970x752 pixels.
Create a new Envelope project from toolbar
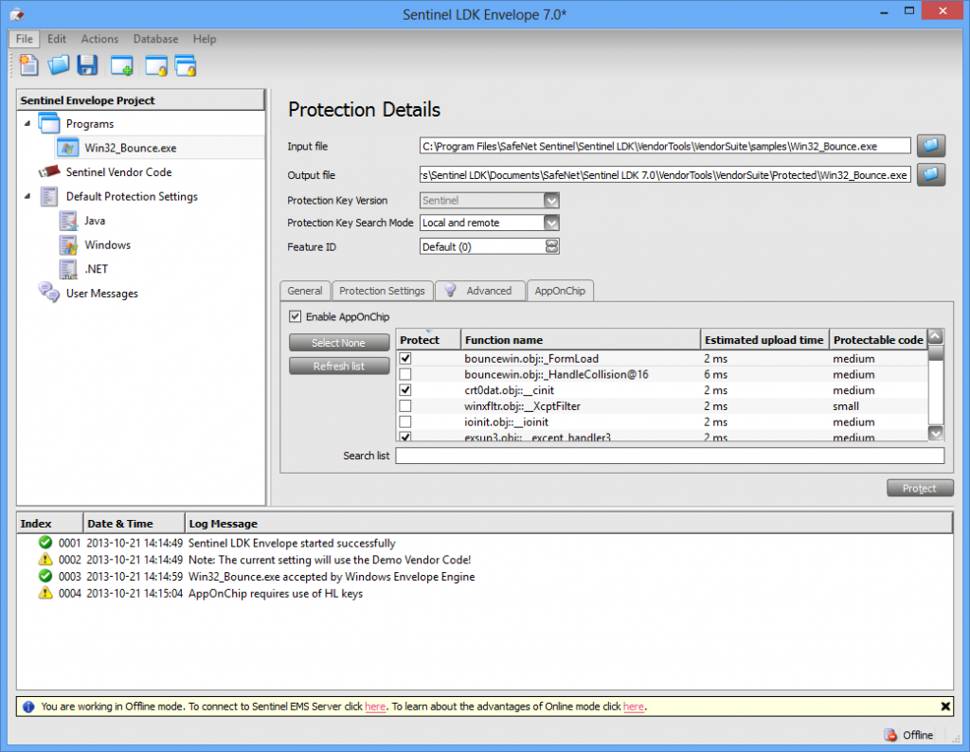28,65
